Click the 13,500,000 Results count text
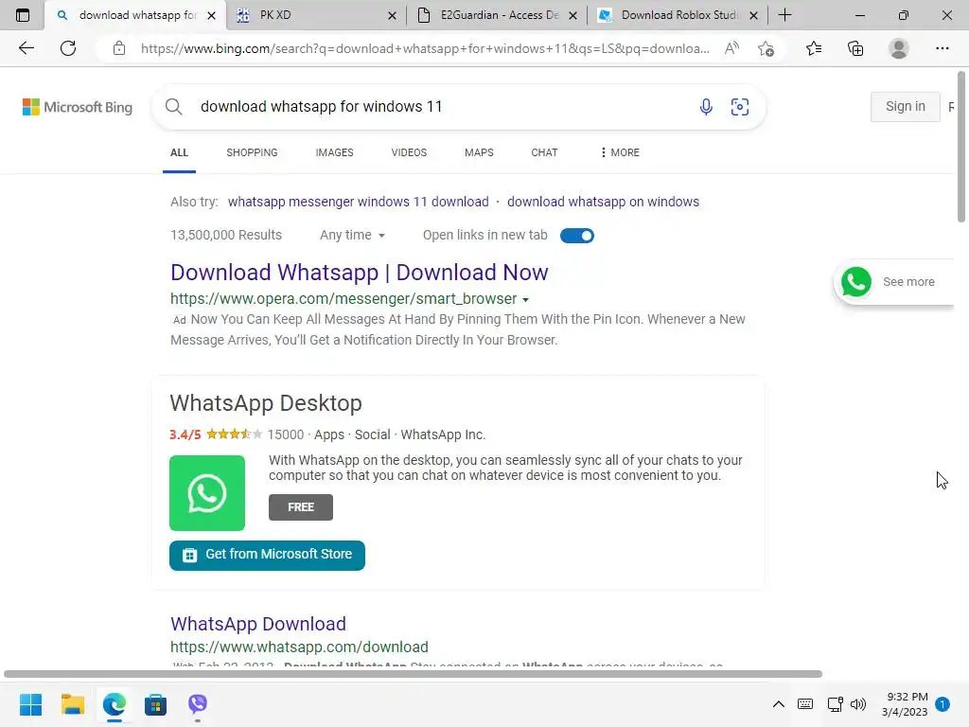This screenshot has height=727, width=969. tap(226, 235)
